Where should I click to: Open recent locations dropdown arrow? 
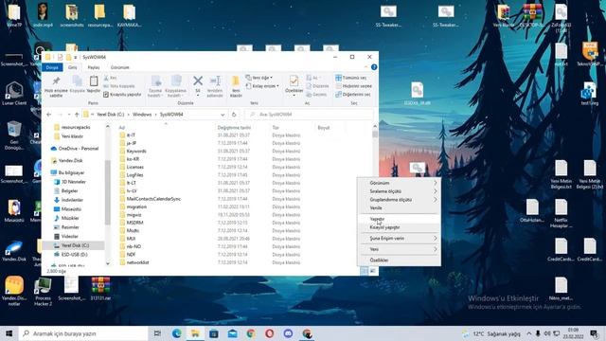pyautogui.click(x=69, y=115)
